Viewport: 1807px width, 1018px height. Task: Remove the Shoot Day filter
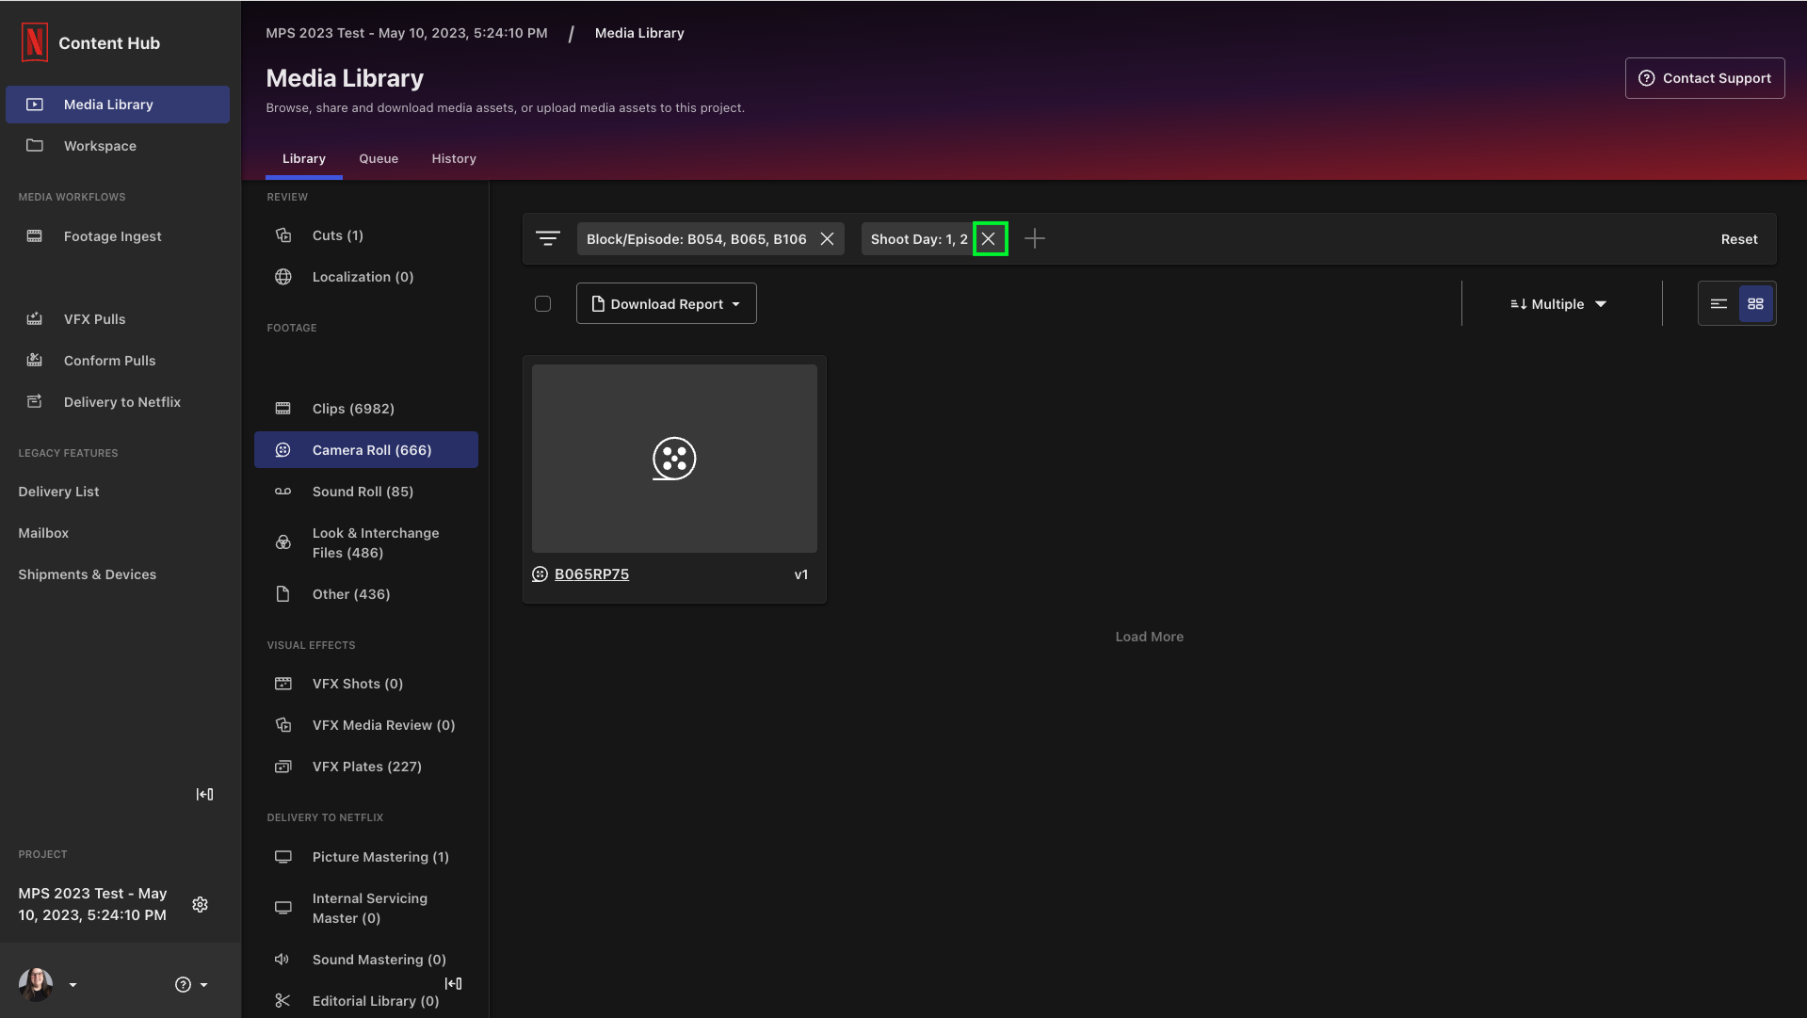click(x=989, y=239)
